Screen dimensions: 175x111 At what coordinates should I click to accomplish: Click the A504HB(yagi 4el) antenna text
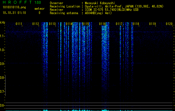click(x=98, y=13)
